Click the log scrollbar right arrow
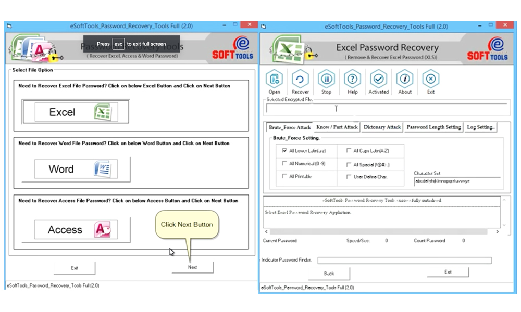This screenshot has height=312, width=521. coord(498,231)
